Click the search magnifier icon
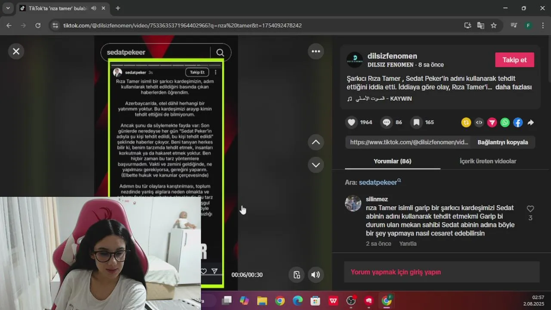Viewport: 551px width, 310px height. 220,53
